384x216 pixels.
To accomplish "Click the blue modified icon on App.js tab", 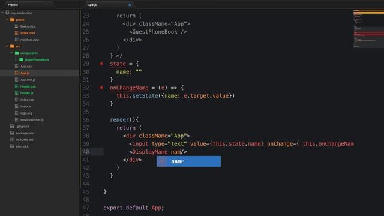I will pyautogui.click(x=130, y=5).
